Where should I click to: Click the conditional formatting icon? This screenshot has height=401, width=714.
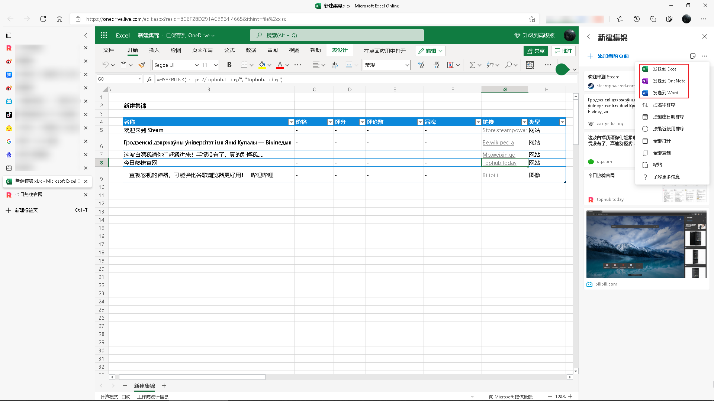point(451,65)
